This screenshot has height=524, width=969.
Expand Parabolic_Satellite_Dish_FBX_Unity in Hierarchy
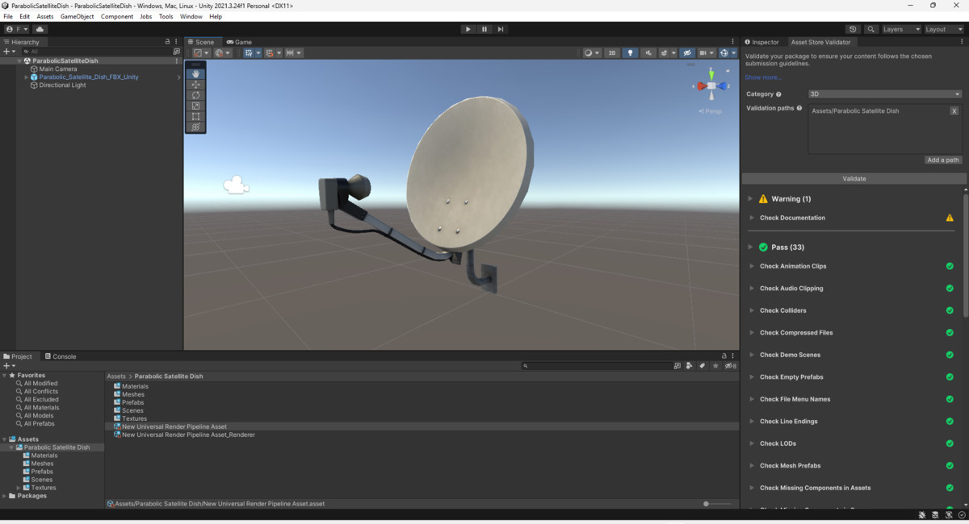(x=27, y=77)
